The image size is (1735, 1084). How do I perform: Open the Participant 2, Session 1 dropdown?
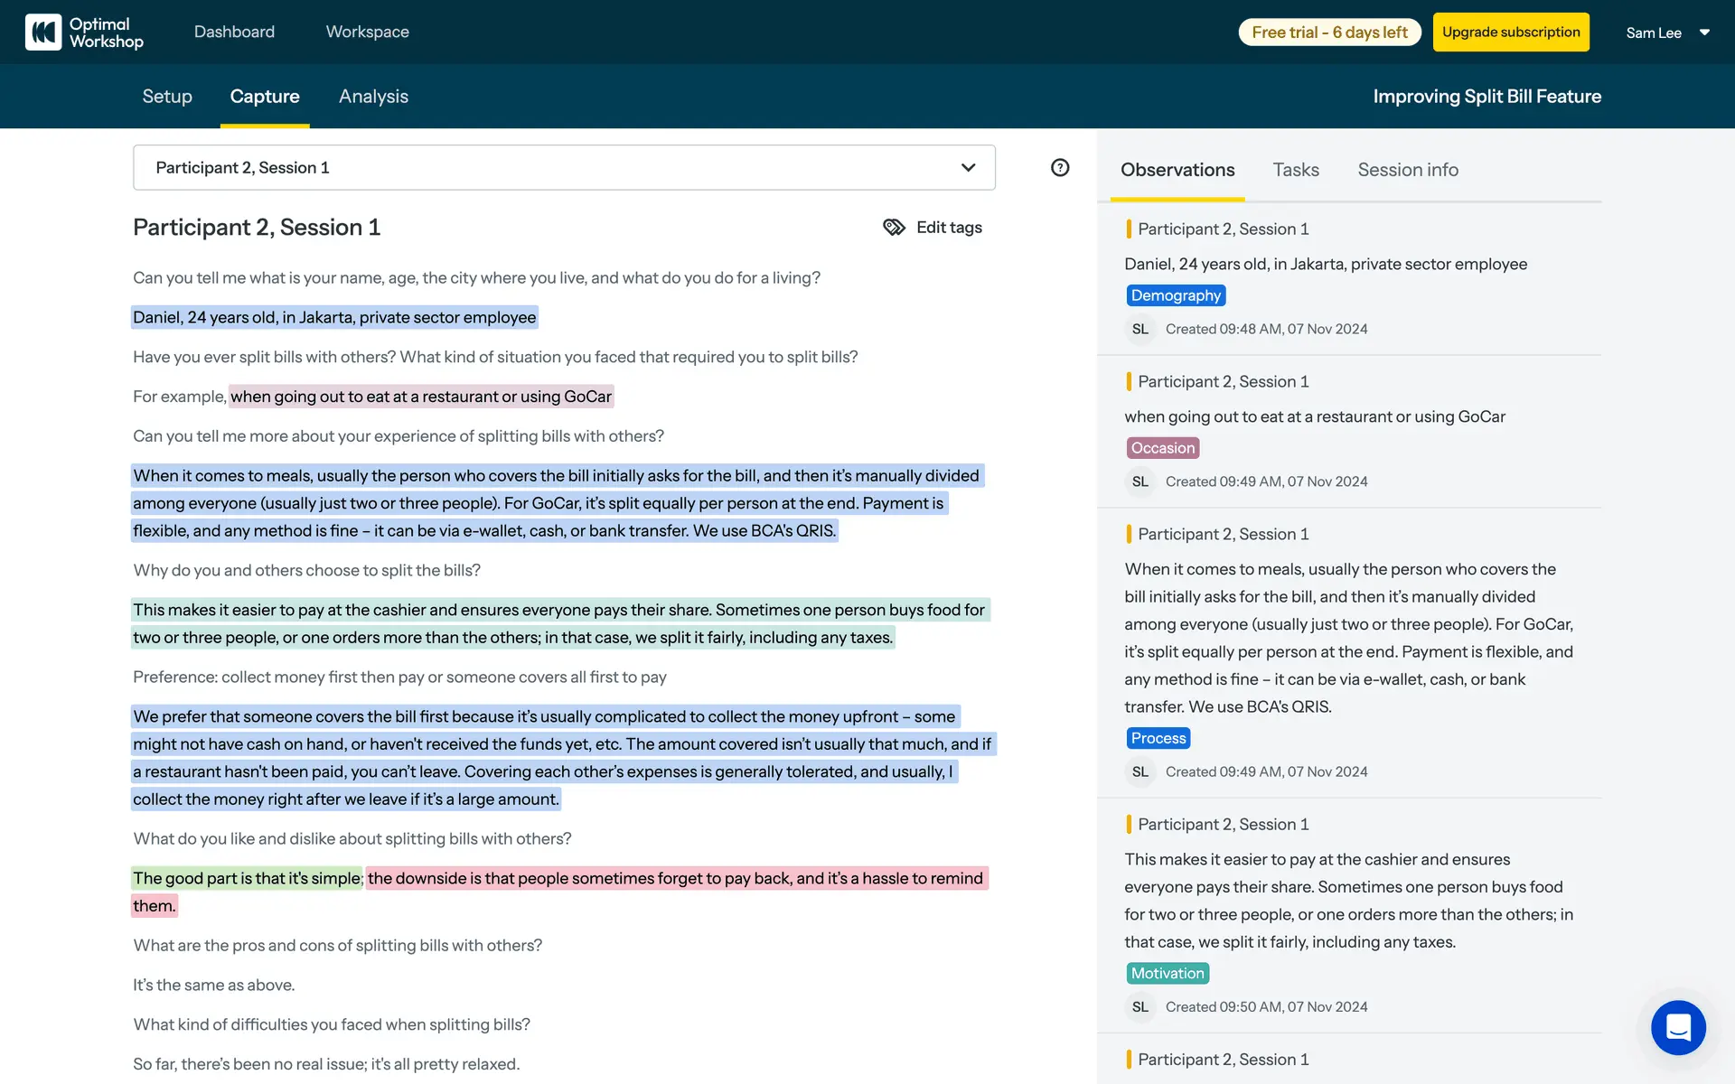542,168
